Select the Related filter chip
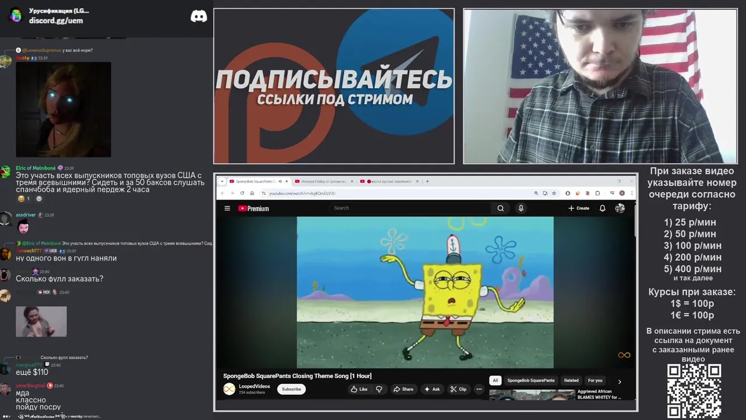746x420 pixels. pyautogui.click(x=571, y=380)
